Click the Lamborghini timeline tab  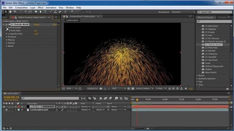(12, 94)
